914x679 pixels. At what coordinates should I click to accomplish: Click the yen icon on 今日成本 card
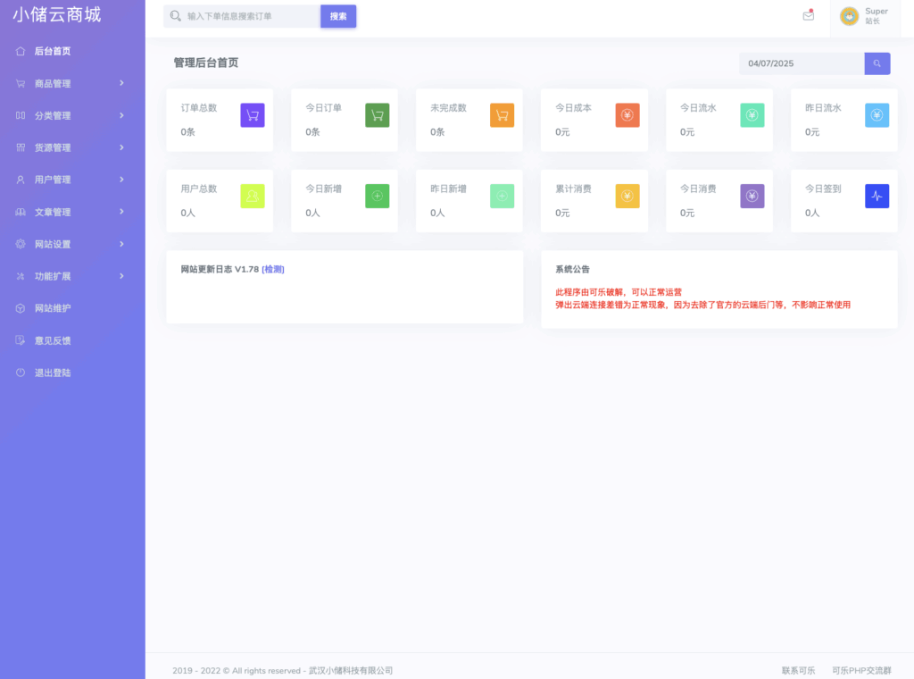pos(627,115)
